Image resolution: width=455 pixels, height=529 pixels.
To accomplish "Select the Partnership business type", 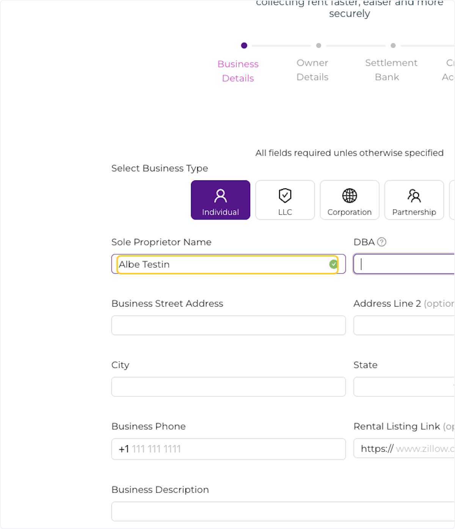I will 414,200.
